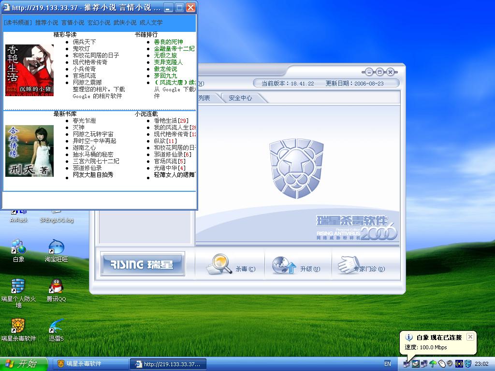Open 纵欲[11] serial link
Image resolution: width=495 pixels, height=371 pixels.
tap(165, 141)
